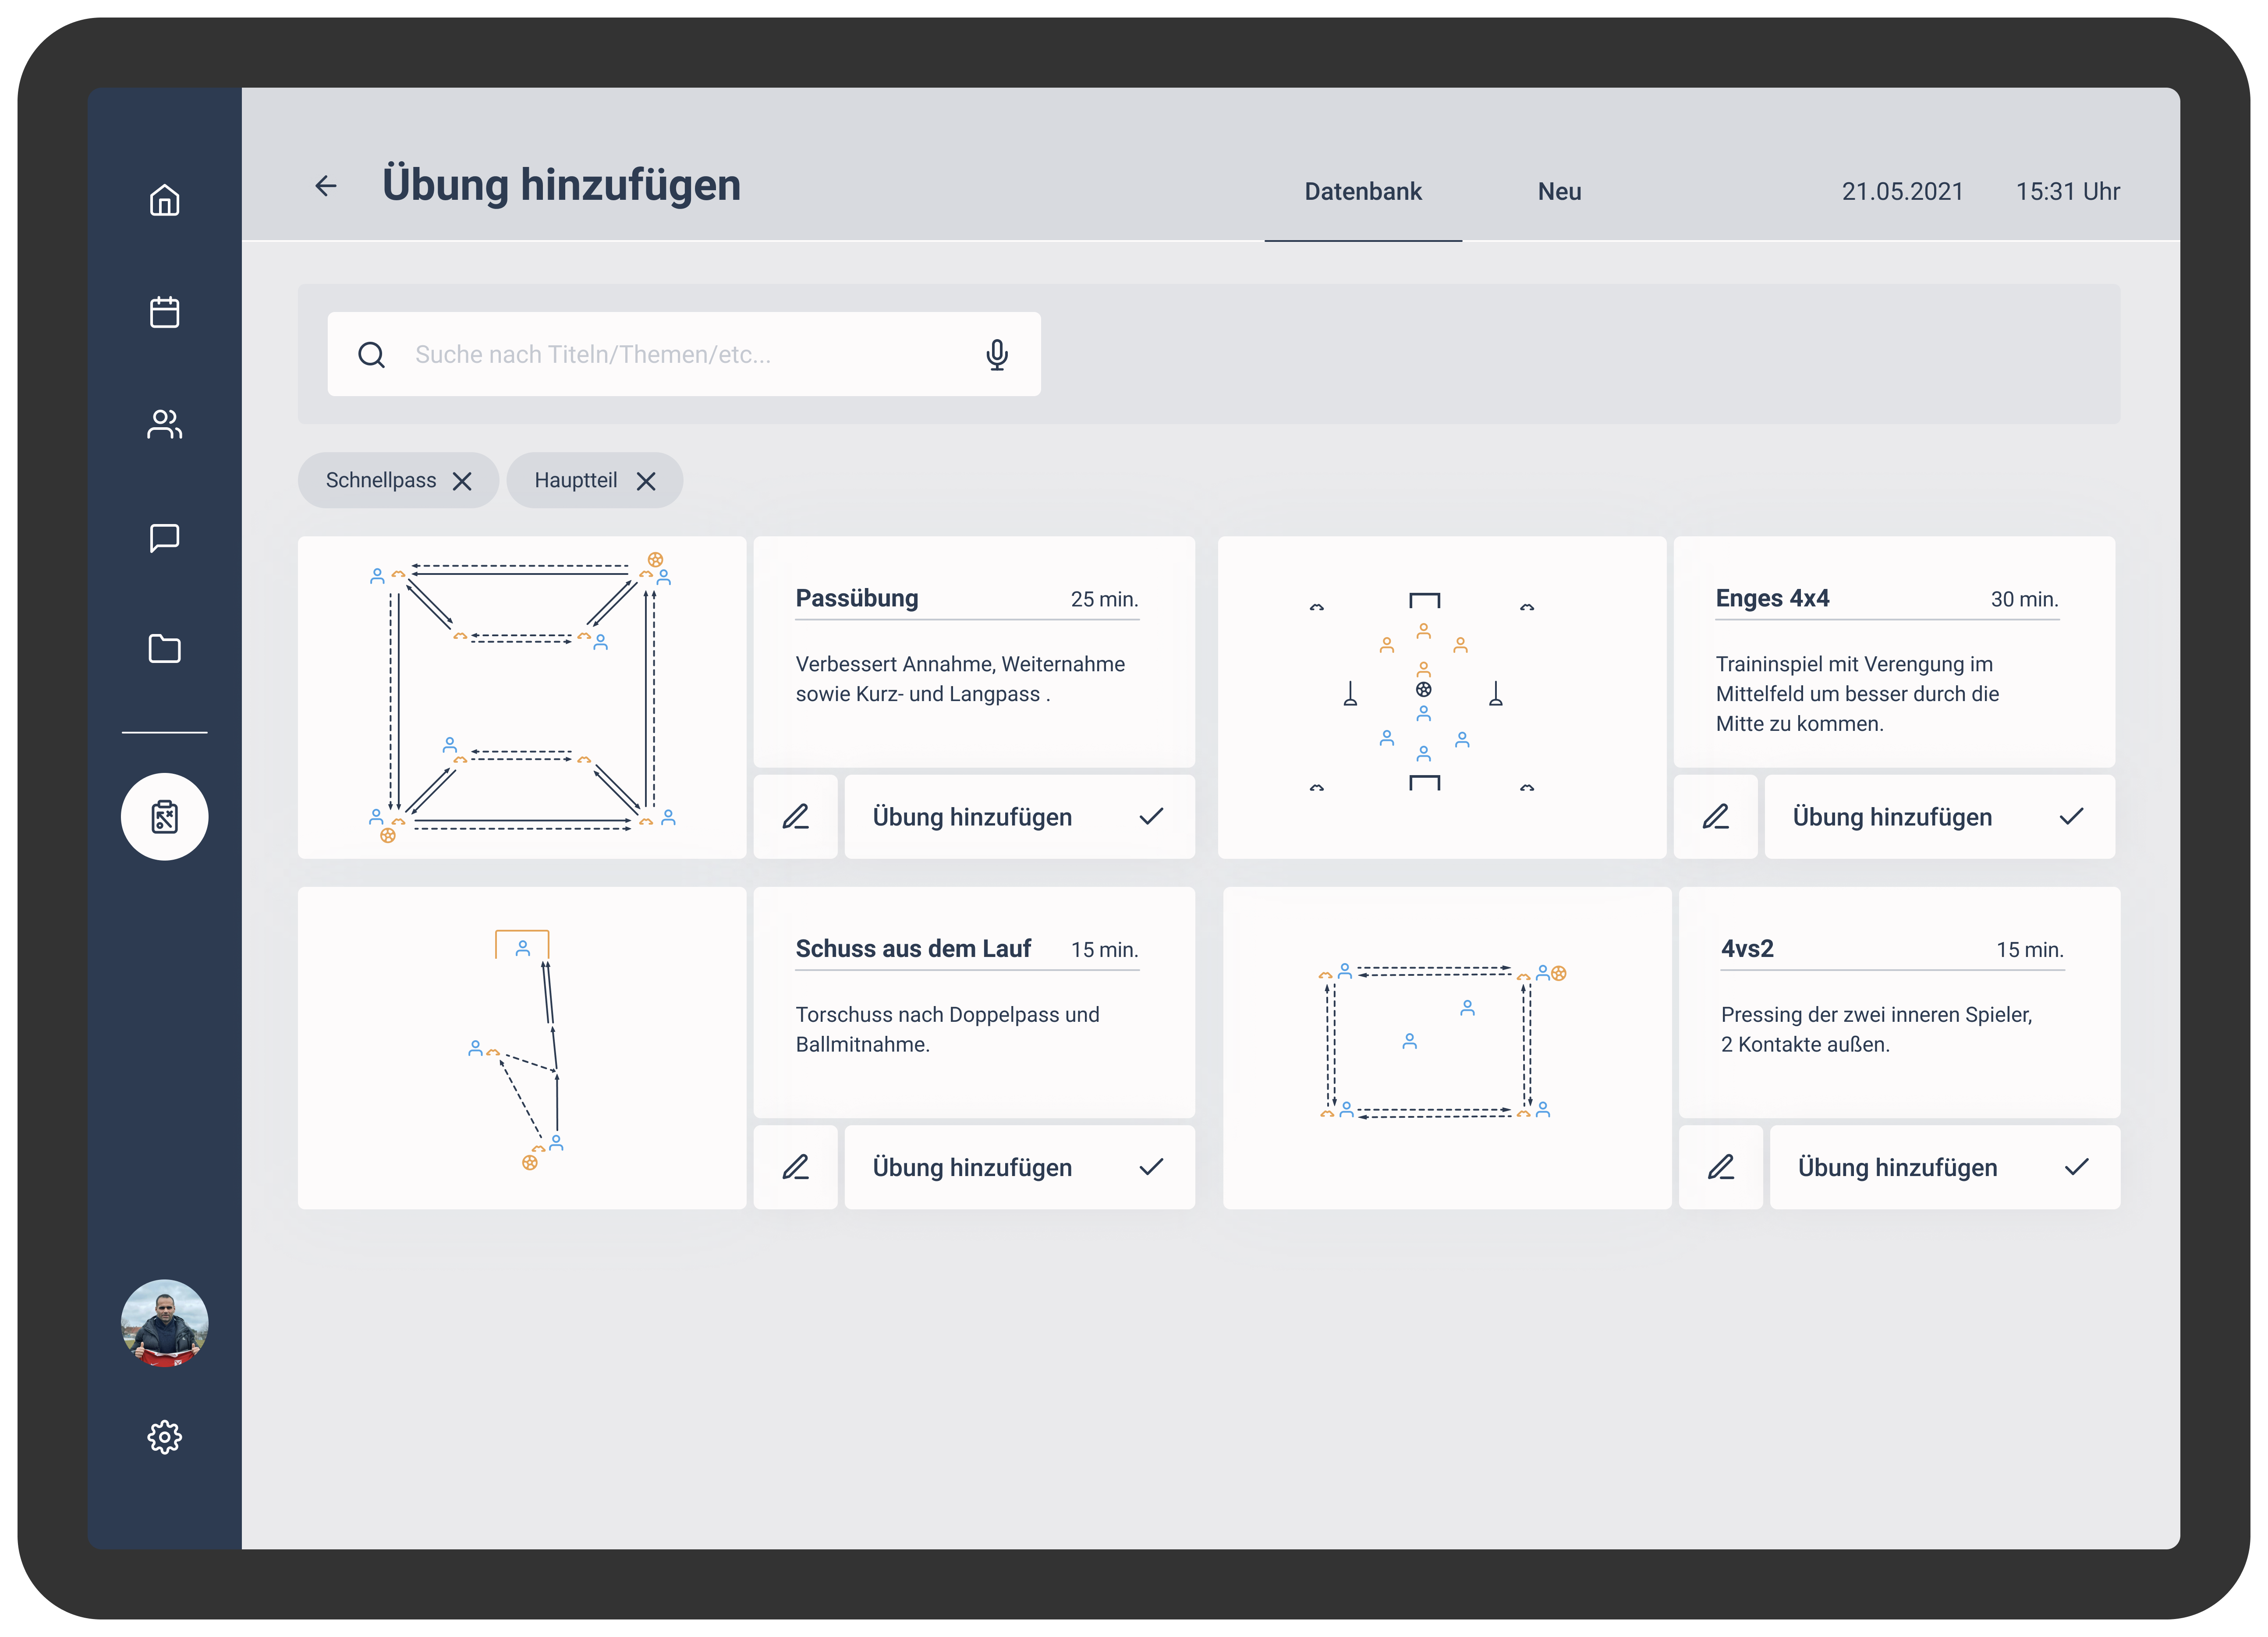2268x1637 pixels.
Task: Click the 25 min. duration label
Action: (x=1105, y=599)
